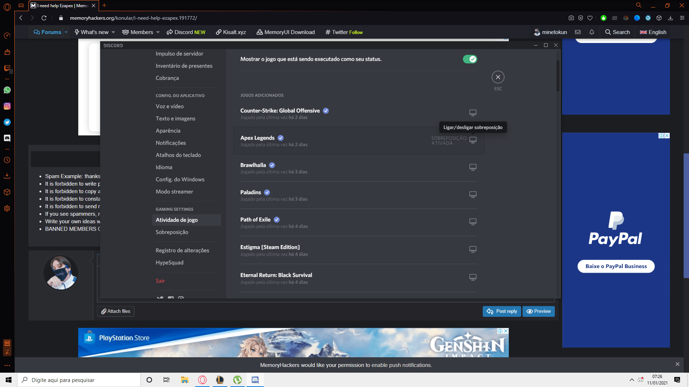689x387 pixels.
Task: Select Atividade de jogo item
Action: [186, 220]
